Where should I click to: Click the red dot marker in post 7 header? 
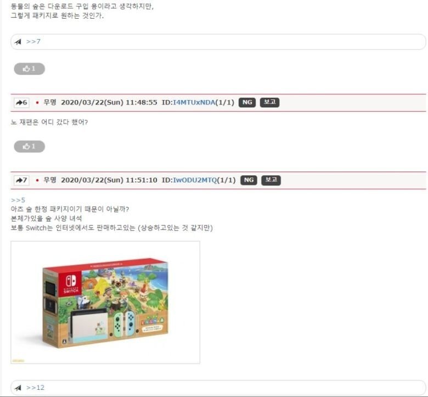tap(37, 180)
